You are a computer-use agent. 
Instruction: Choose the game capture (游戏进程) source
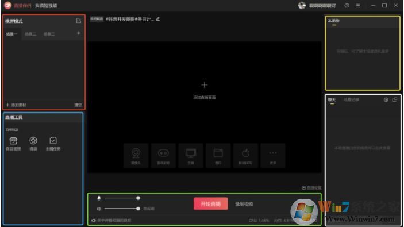[163, 156]
